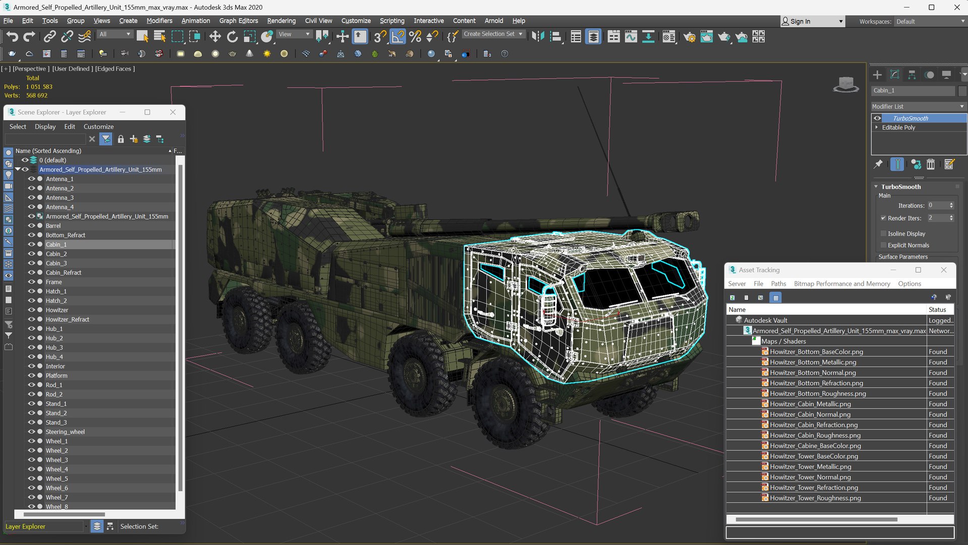Image resolution: width=968 pixels, height=545 pixels.
Task: Click the Undo arrow icon
Action: pos(12,36)
